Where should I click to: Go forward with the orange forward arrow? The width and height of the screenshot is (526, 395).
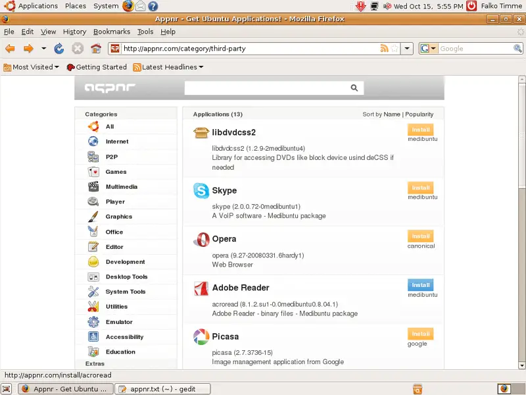tap(28, 49)
